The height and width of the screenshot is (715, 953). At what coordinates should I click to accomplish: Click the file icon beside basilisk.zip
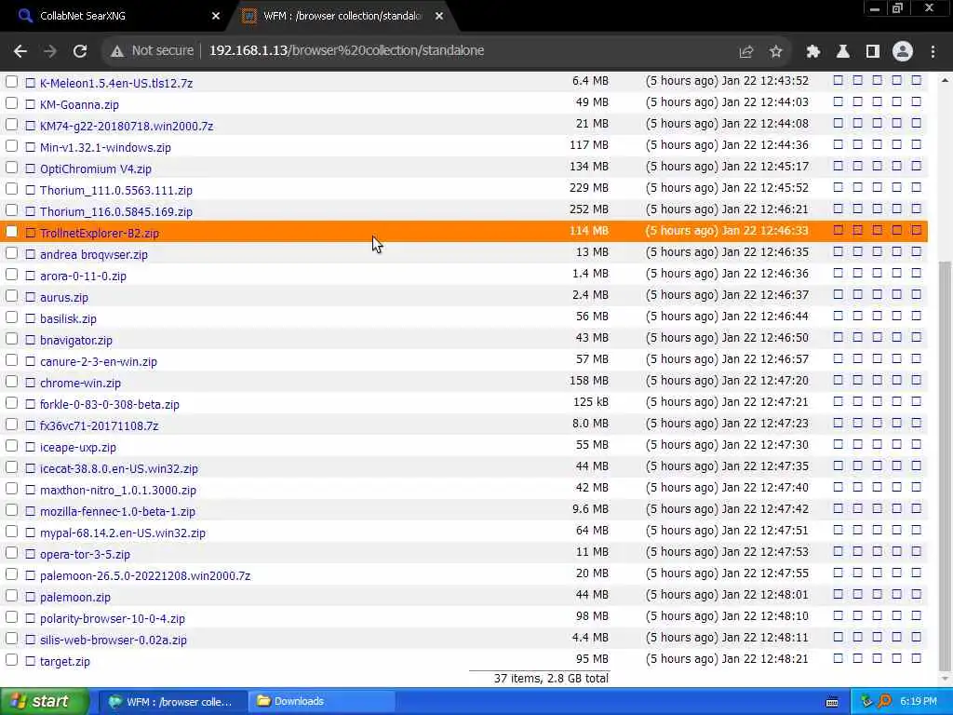point(31,318)
